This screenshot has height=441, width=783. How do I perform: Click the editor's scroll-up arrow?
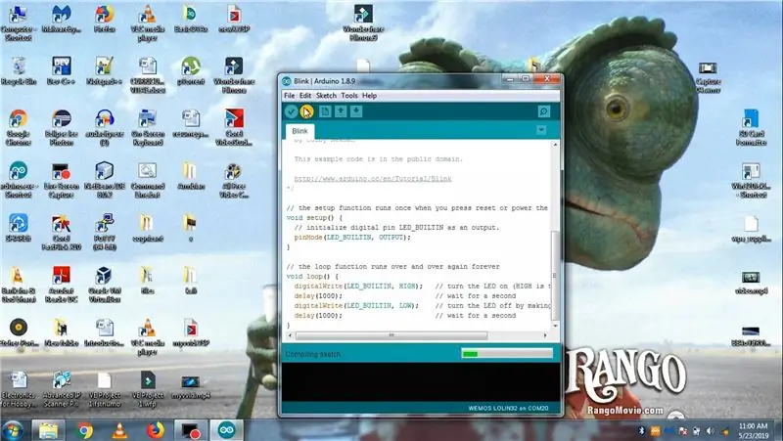click(555, 145)
